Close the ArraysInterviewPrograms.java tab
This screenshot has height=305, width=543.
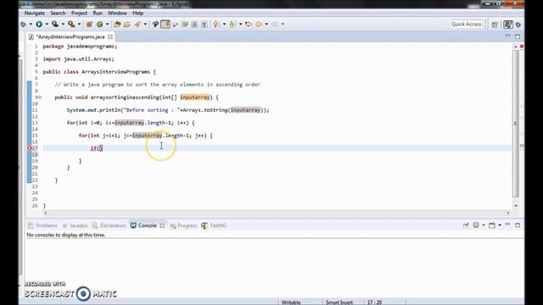point(110,36)
